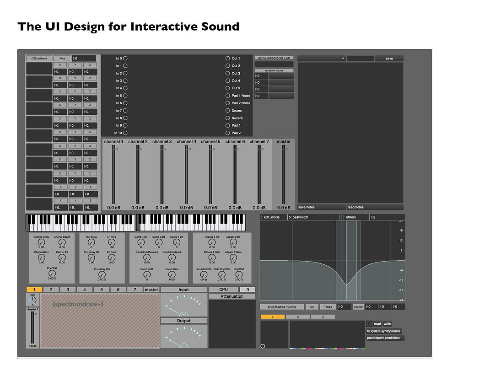Screen dimensions: 479x370
Task: Click the nfilters number box showing 2
Action: (x=388, y=217)
